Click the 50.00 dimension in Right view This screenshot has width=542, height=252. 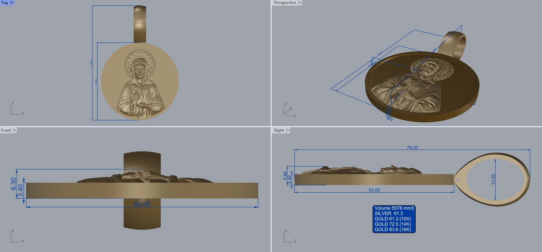[x=374, y=190]
